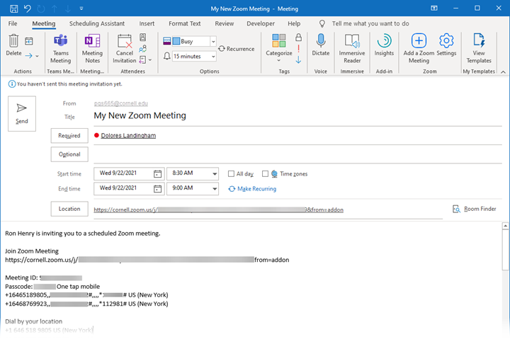Collapse the ribbon with the chevron

(x=503, y=71)
